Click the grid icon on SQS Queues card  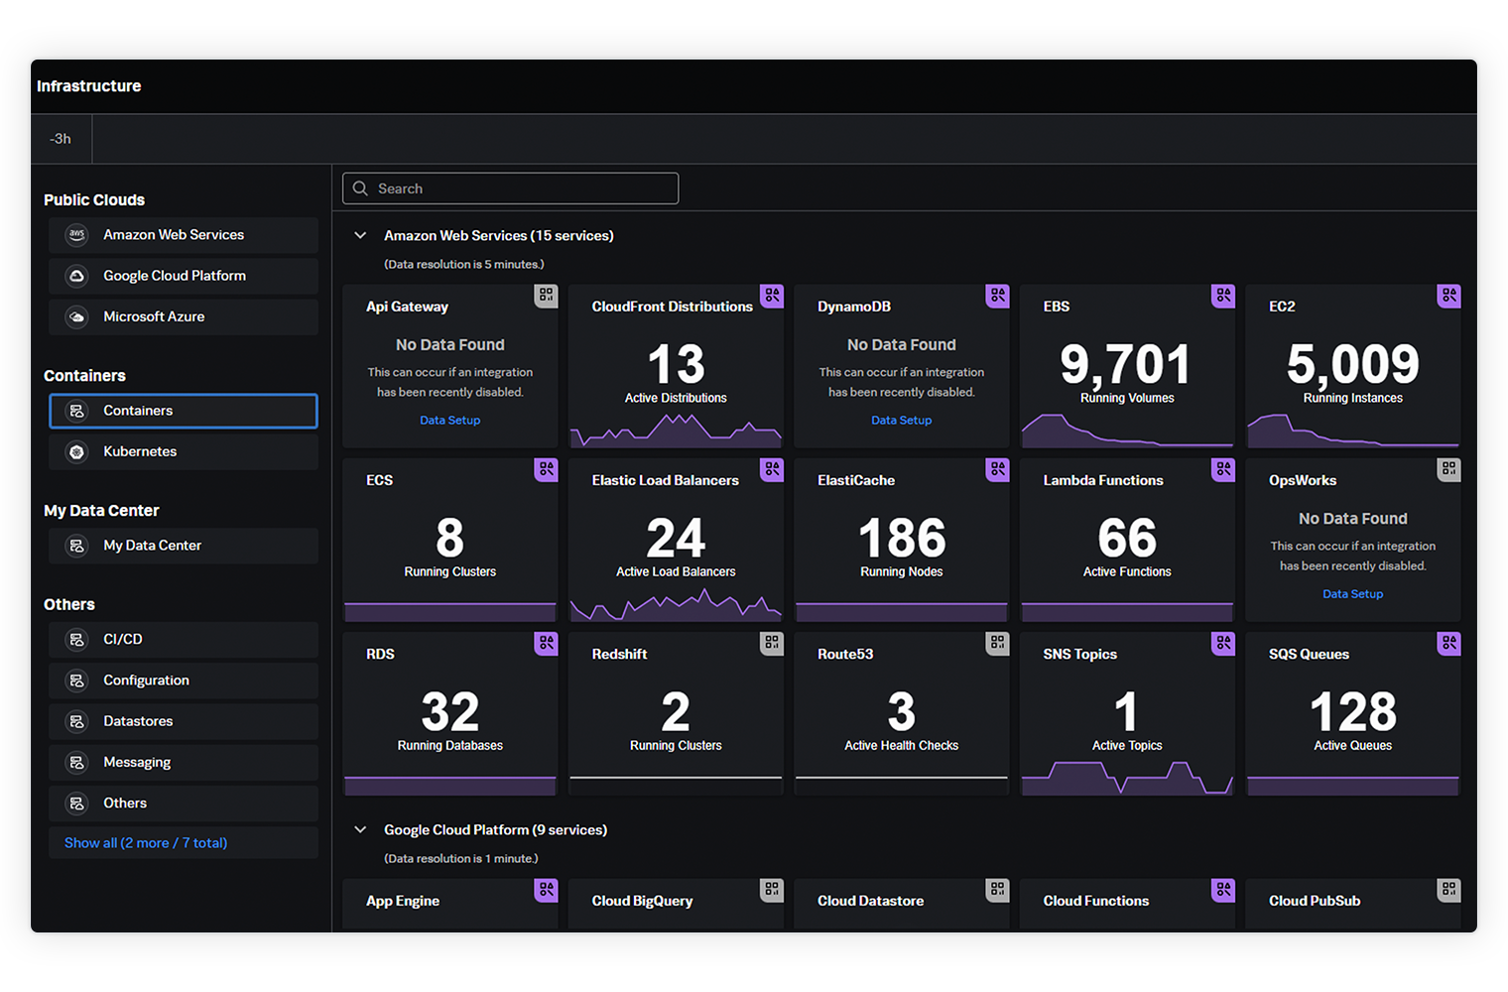click(1448, 644)
